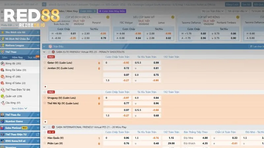Expand the Number Game menu
This screenshot has height=148, width=264.
20,121
